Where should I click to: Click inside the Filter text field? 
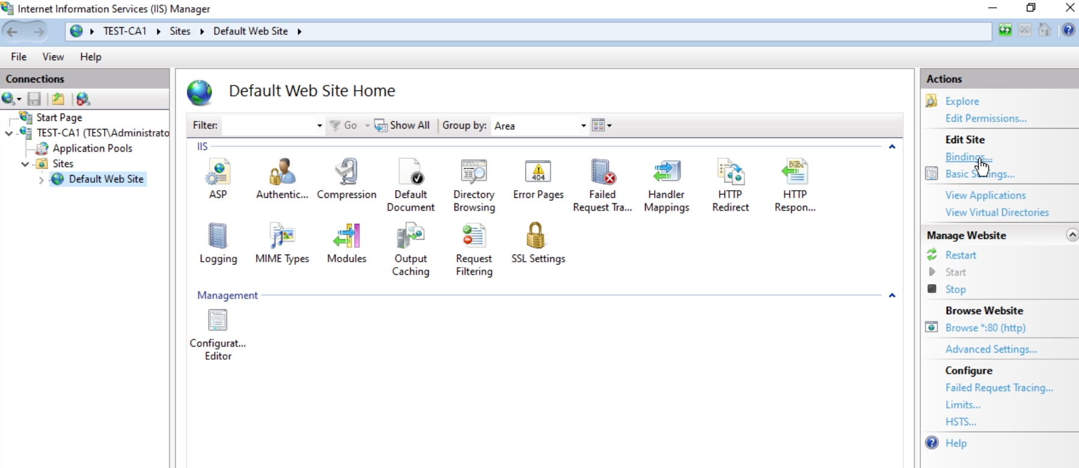click(x=269, y=126)
